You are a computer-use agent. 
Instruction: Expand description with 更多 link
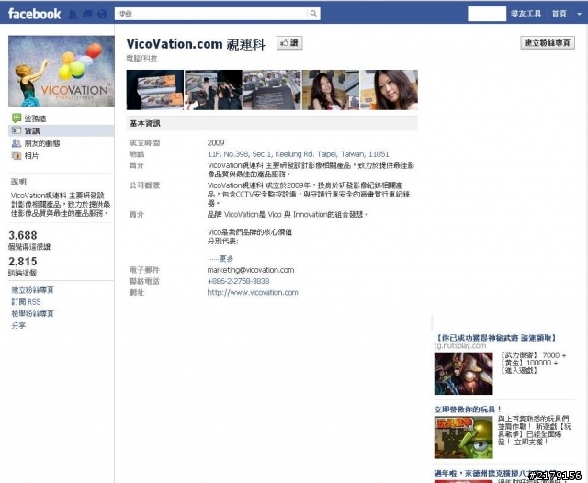tap(226, 259)
